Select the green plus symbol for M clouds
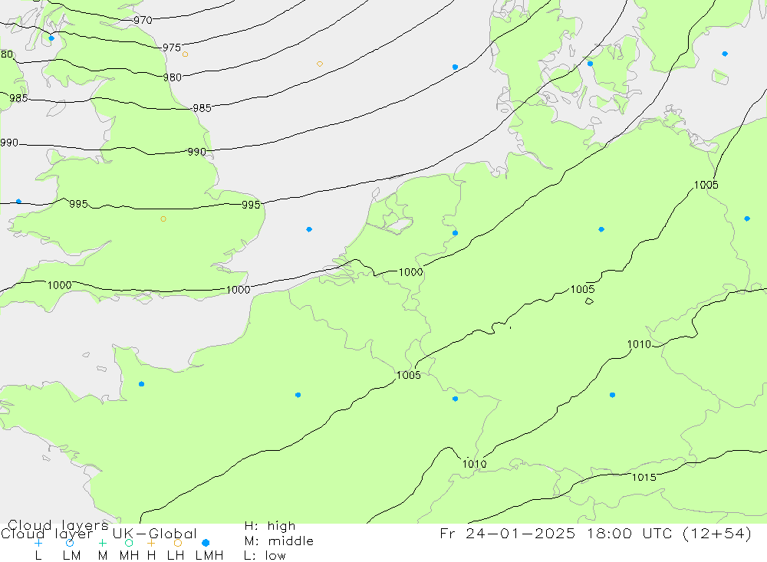 click(102, 543)
